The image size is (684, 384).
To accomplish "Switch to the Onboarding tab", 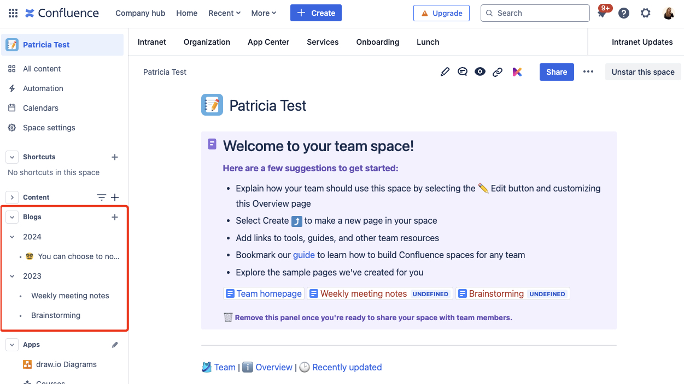I will tap(377, 42).
